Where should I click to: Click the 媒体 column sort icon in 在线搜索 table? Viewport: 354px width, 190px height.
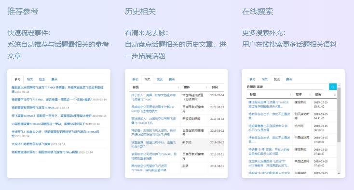tap(310, 95)
